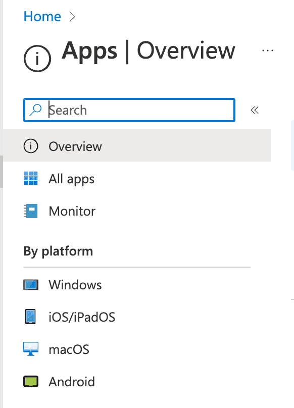Open Windows platform apps
This screenshot has width=294, height=408.
137,285
